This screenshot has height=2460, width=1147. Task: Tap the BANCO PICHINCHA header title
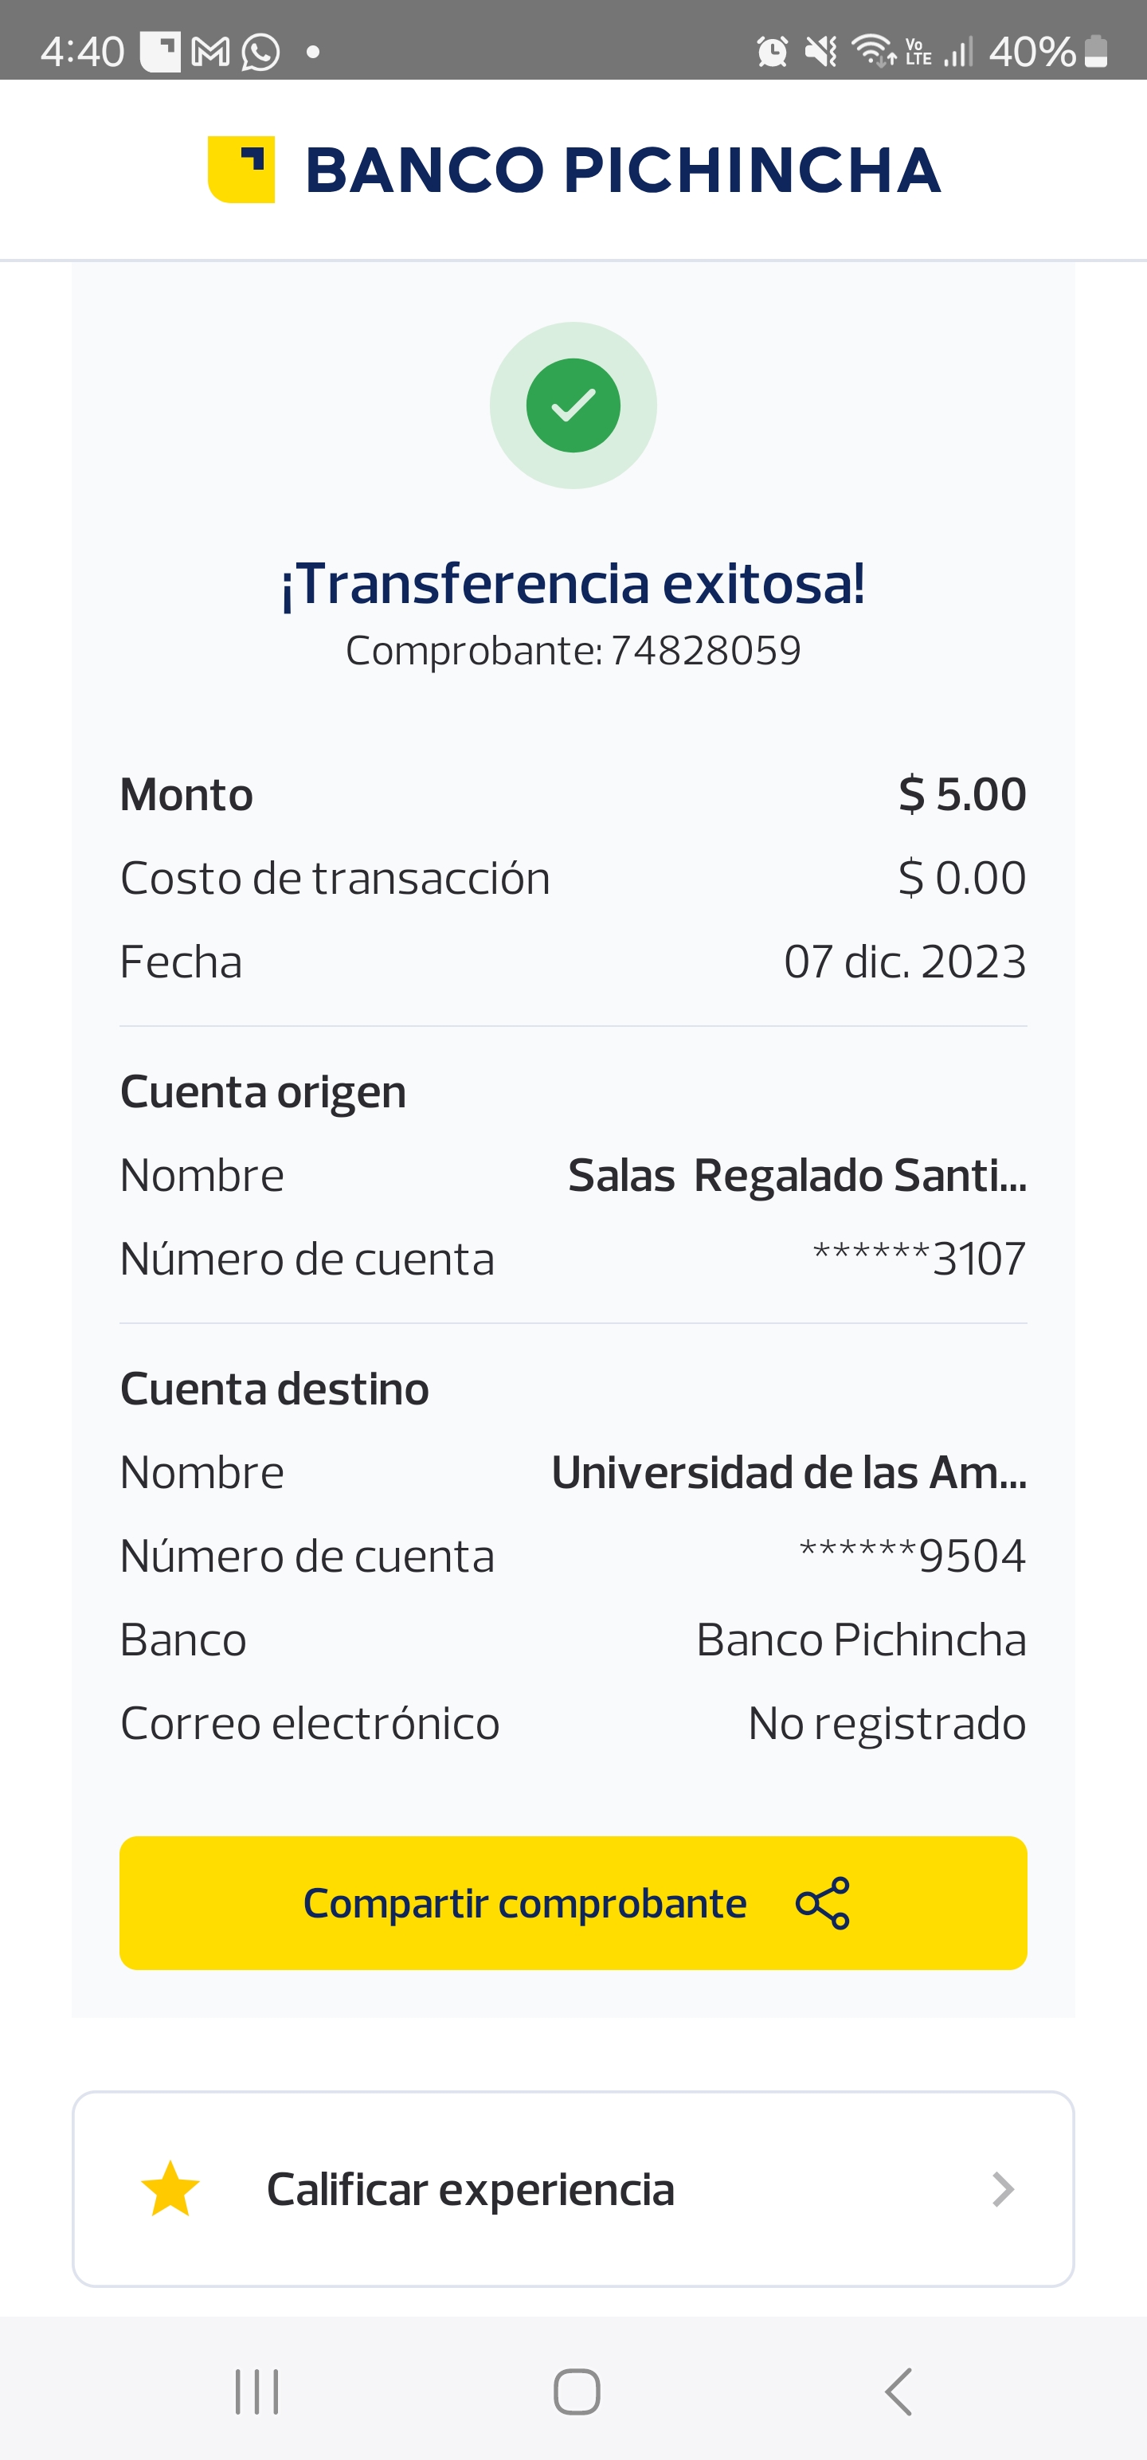click(623, 170)
